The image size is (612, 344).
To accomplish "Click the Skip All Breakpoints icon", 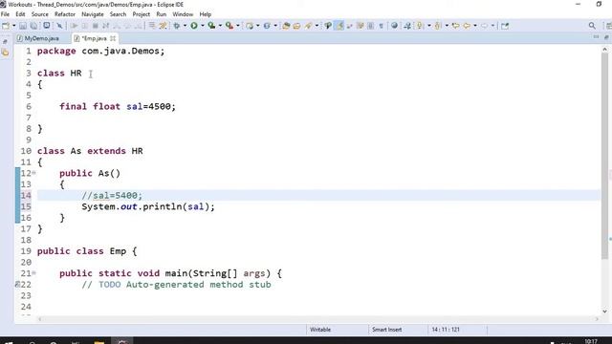I will click(x=59, y=26).
